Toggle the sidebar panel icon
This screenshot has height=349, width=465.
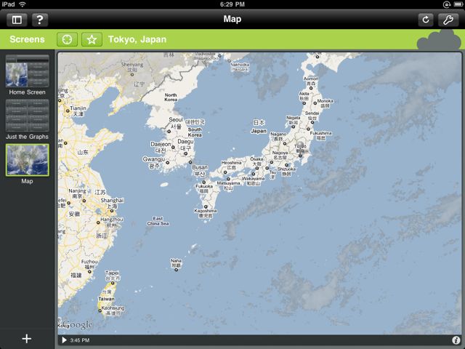17,20
